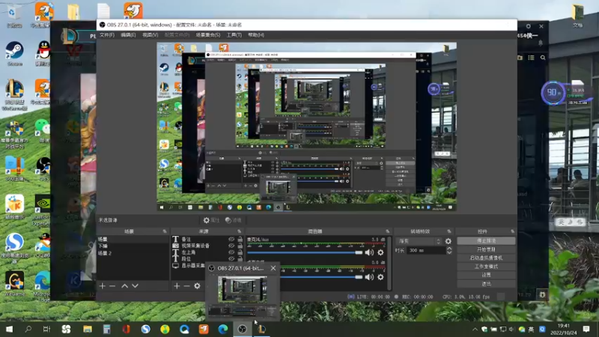Remove the selected source with the minus icon

coord(186,286)
